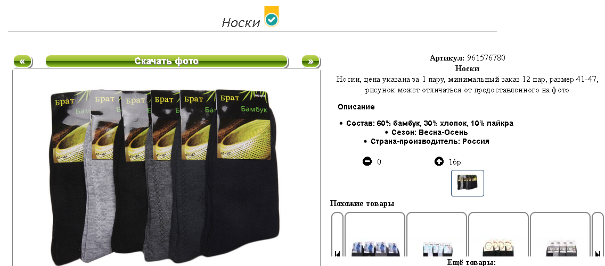Screen dimensions: 605x266
Task: Click the quantity value 0
Action: [x=379, y=162]
